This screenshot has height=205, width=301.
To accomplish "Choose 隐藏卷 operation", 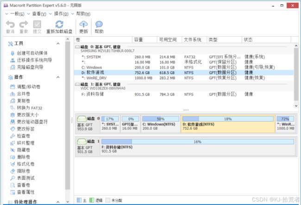I will [x=20, y=150].
